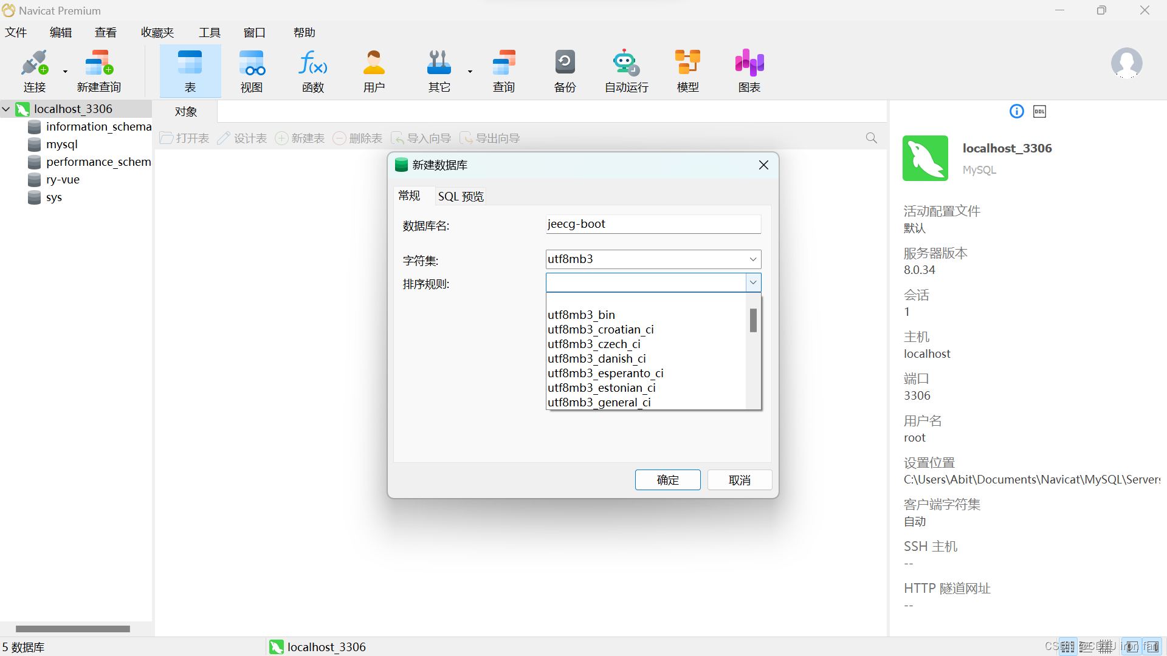This screenshot has width=1167, height=656.
Task: Click the search magnifier icon in object pane
Action: 872,138
